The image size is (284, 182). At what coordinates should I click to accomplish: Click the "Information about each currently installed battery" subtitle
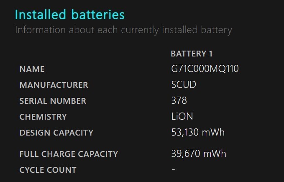pos(123,30)
